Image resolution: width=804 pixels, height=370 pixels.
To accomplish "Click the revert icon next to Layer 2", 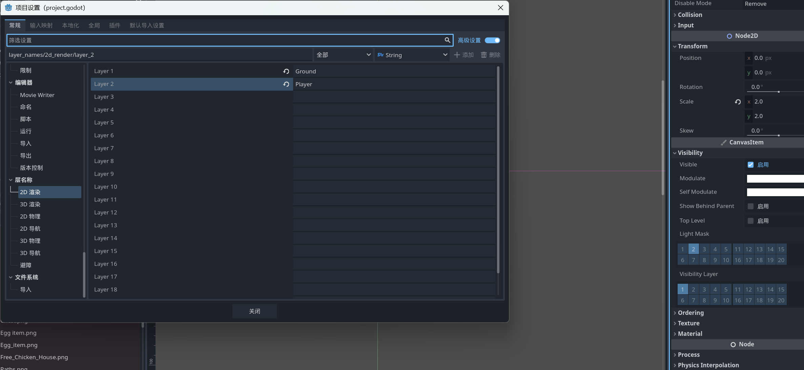I will (286, 84).
